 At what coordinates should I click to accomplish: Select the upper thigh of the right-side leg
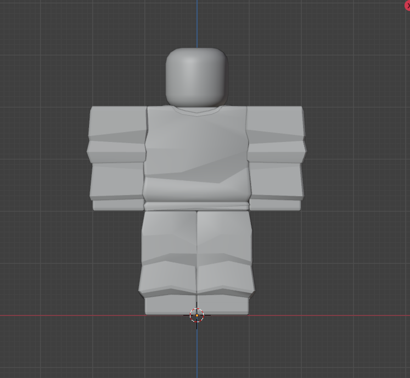(x=224, y=233)
